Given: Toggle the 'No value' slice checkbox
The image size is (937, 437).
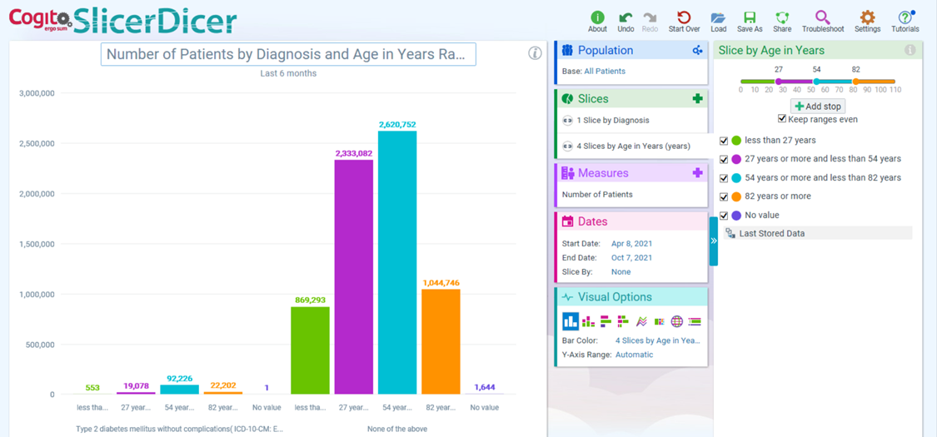Looking at the screenshot, I should (x=724, y=216).
